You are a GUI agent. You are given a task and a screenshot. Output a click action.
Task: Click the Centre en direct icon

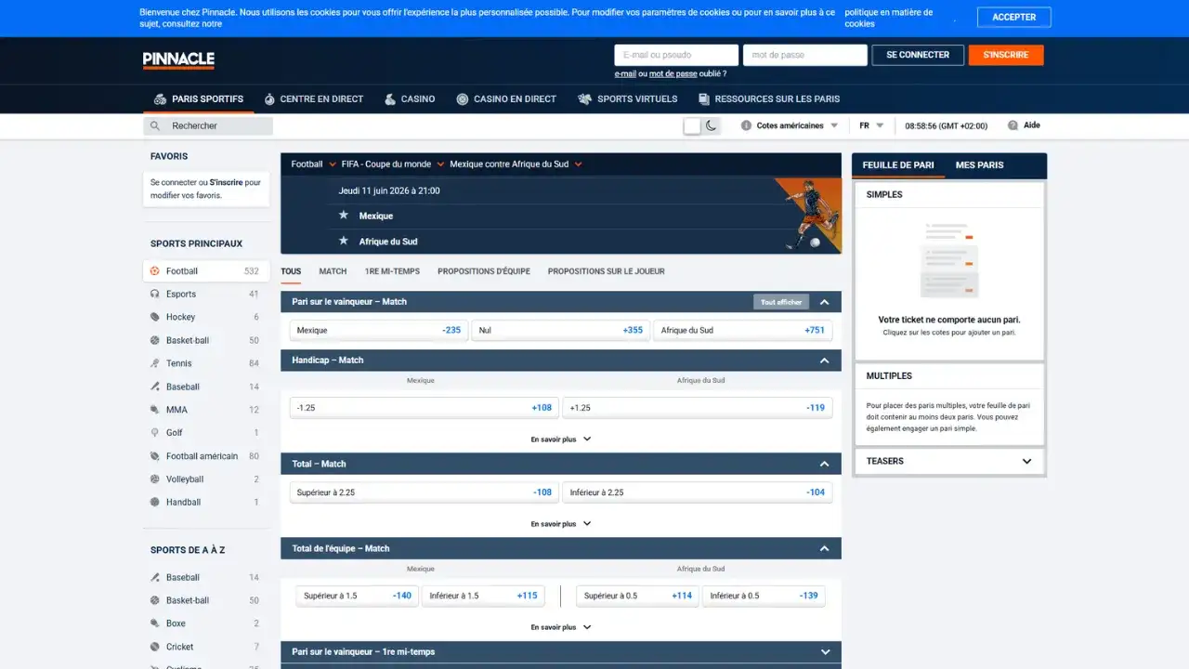point(269,98)
